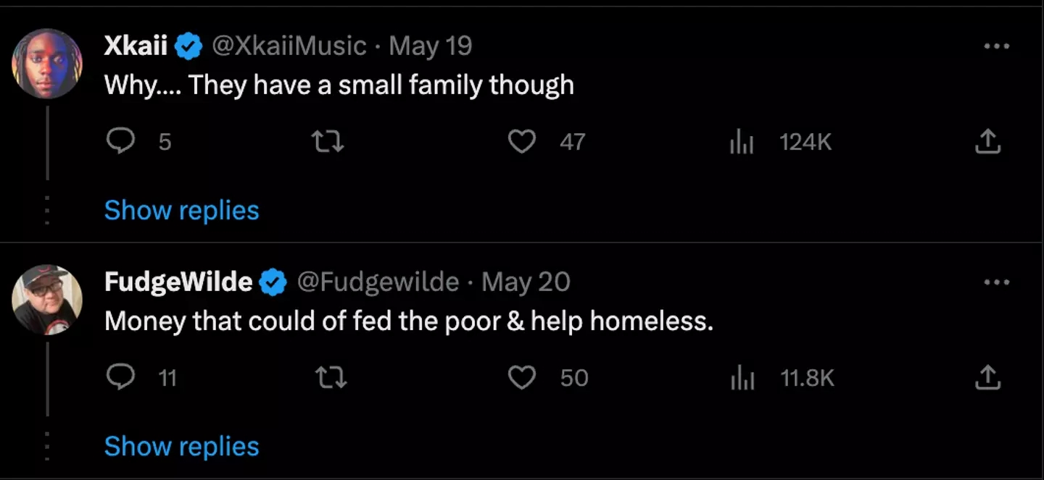Open the May 20 tweet timestamp
Image resolution: width=1044 pixels, height=480 pixels.
(x=526, y=282)
